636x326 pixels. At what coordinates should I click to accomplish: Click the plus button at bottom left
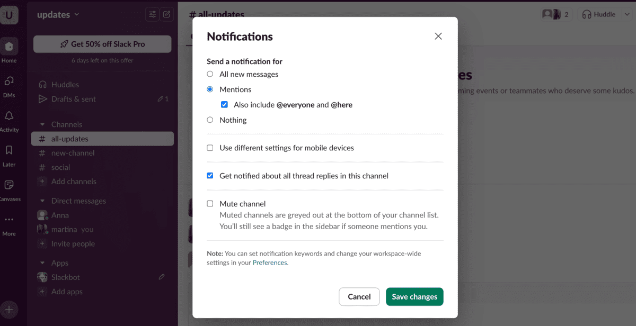10,310
